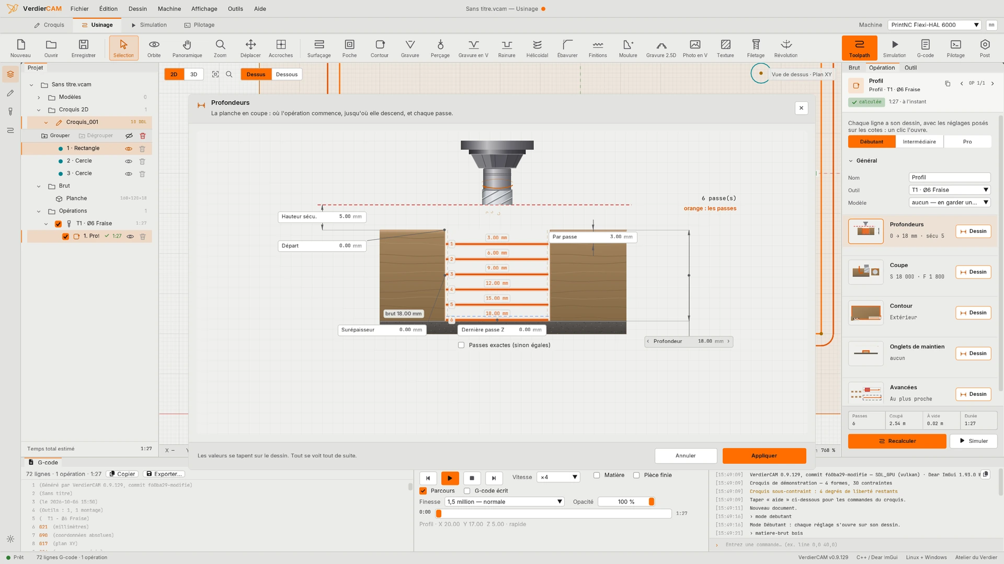Toggle visibility of 2 · Cercle

(129, 161)
